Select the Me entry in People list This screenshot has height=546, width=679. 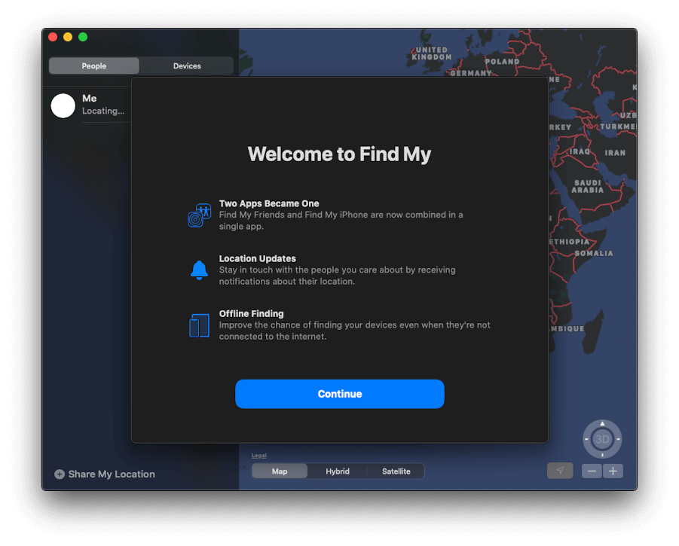(x=90, y=105)
